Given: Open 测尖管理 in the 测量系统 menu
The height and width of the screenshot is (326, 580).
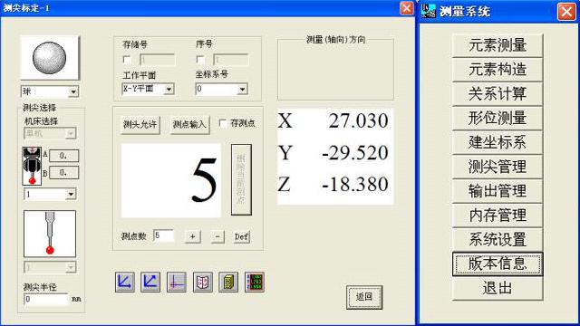Looking at the screenshot, I should tap(498, 167).
